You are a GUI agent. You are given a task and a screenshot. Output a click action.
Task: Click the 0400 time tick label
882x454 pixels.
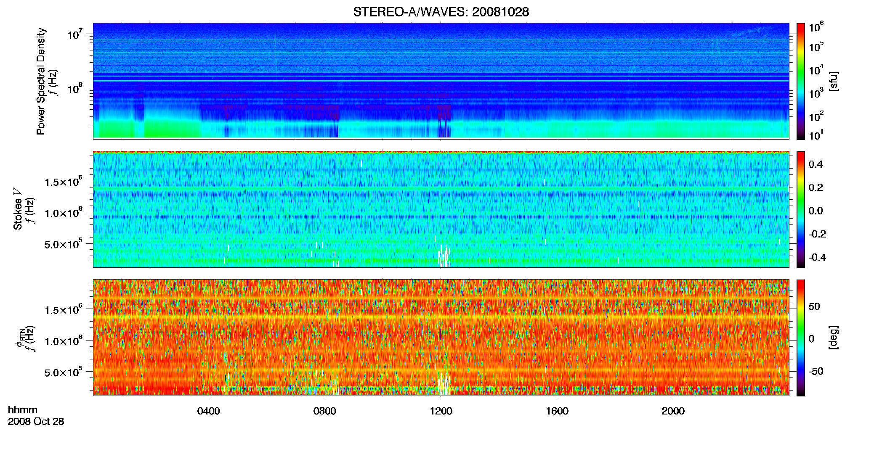209,411
